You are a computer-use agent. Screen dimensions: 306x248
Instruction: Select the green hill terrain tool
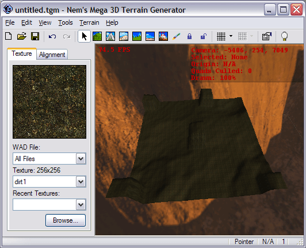[97, 36]
